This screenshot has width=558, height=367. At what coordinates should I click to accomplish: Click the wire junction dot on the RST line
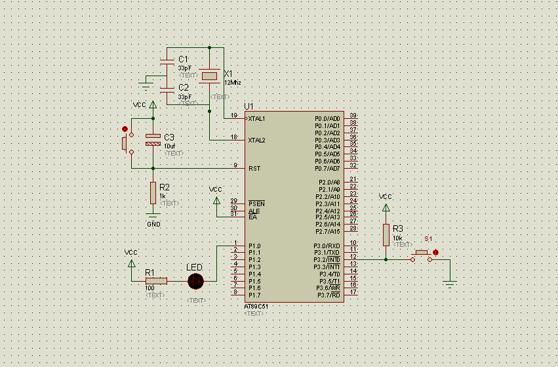(153, 168)
